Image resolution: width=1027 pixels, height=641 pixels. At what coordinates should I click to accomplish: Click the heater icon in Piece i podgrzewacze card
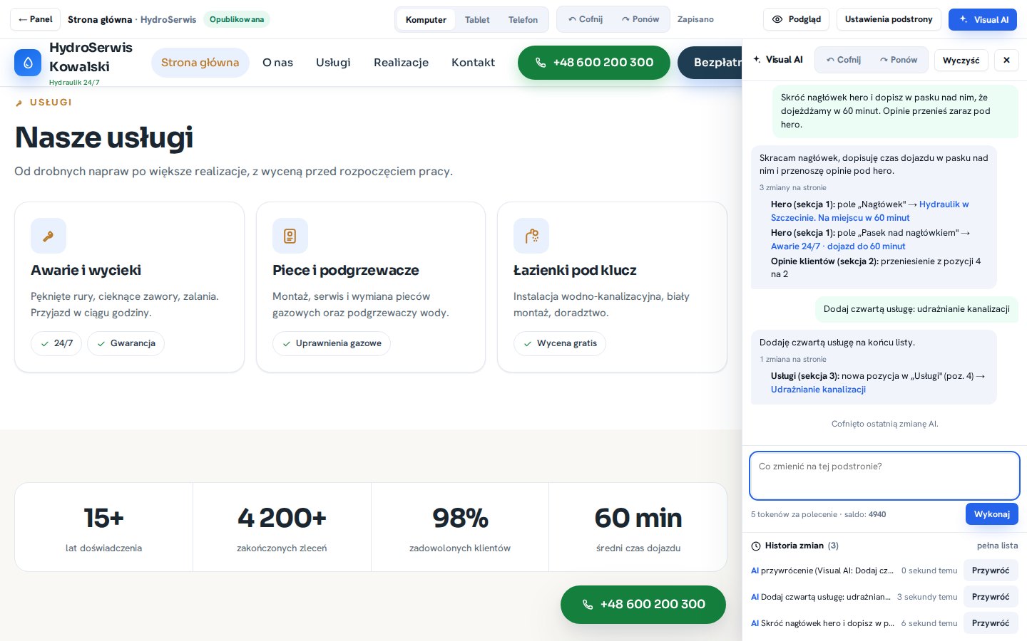(x=290, y=236)
